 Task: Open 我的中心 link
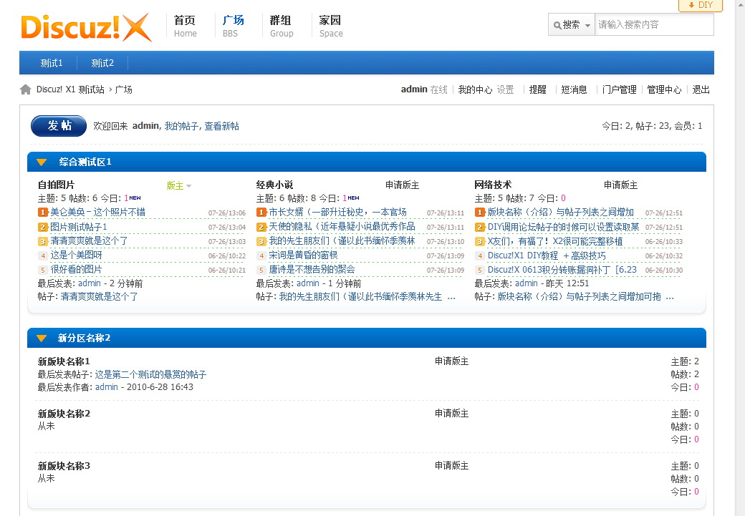[x=475, y=89]
